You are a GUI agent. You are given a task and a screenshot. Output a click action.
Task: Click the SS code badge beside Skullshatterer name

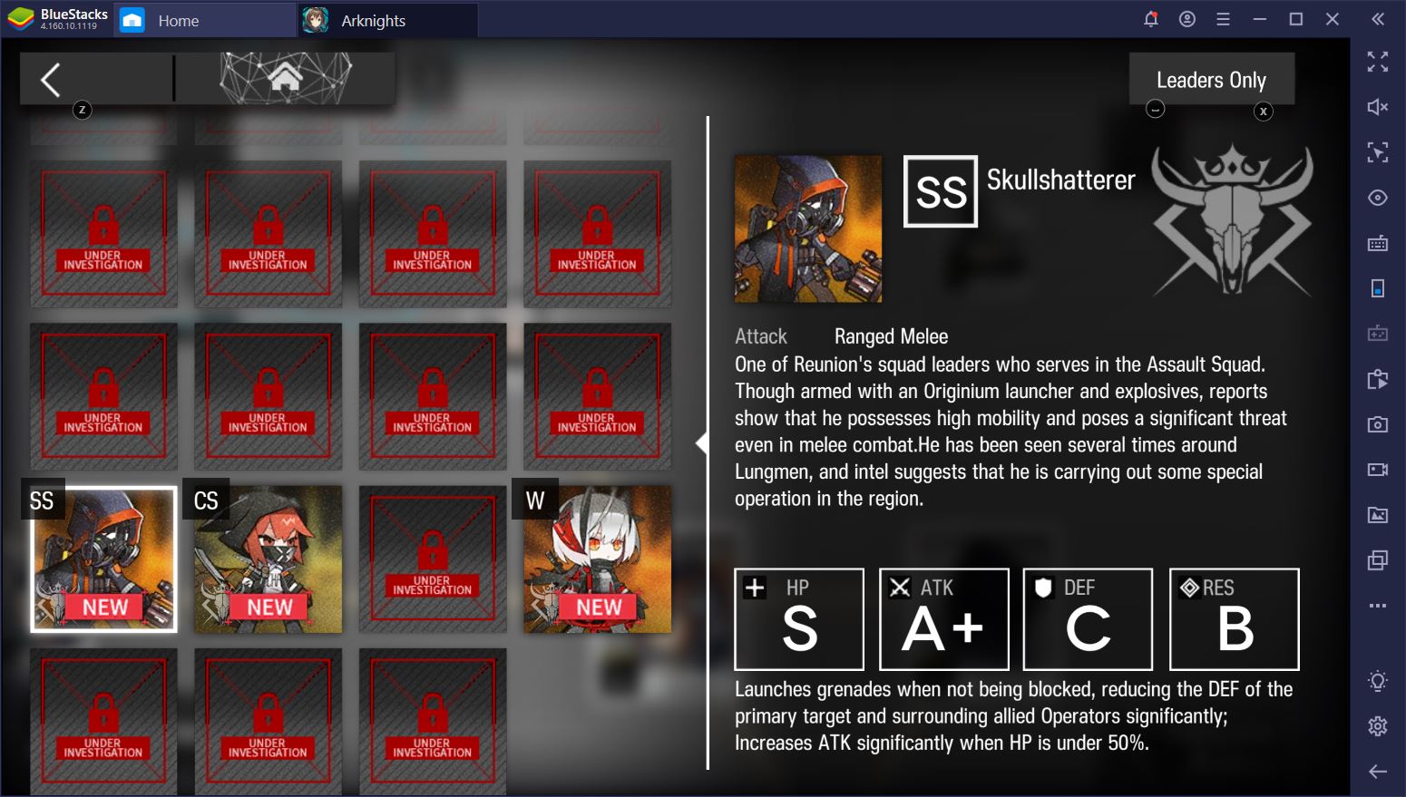pyautogui.click(x=941, y=191)
